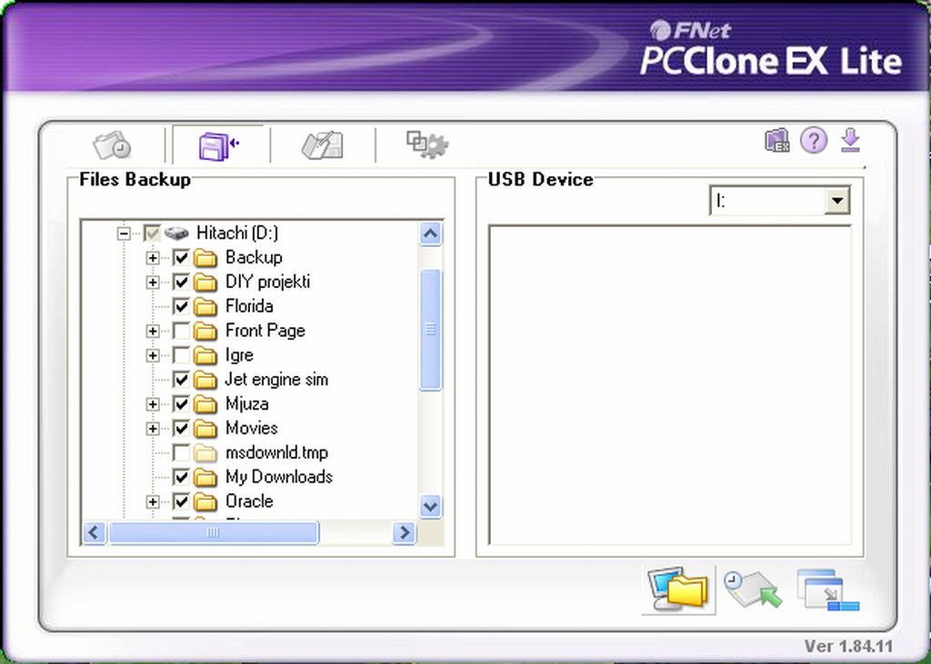Uncheck the Jet engine sim checkbox
Image resolution: width=931 pixels, height=664 pixels.
pos(181,380)
